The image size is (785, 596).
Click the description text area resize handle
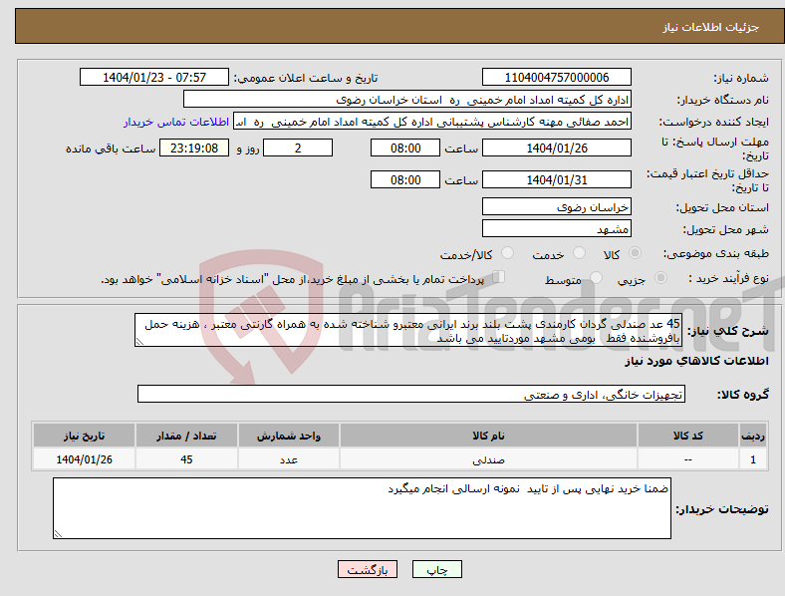[139, 342]
